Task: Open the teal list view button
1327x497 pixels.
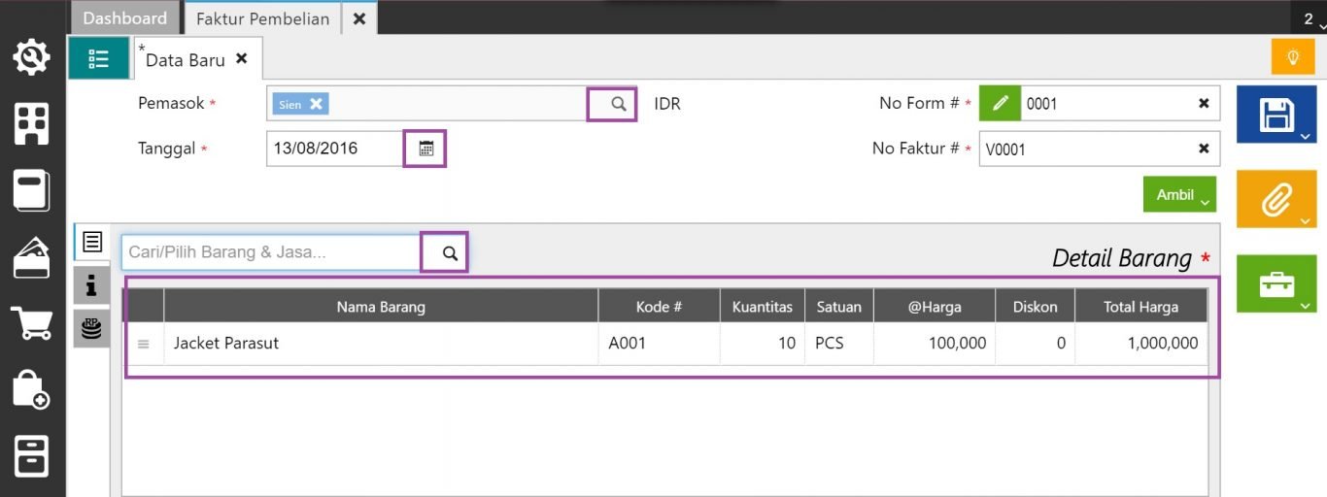Action: [98, 58]
